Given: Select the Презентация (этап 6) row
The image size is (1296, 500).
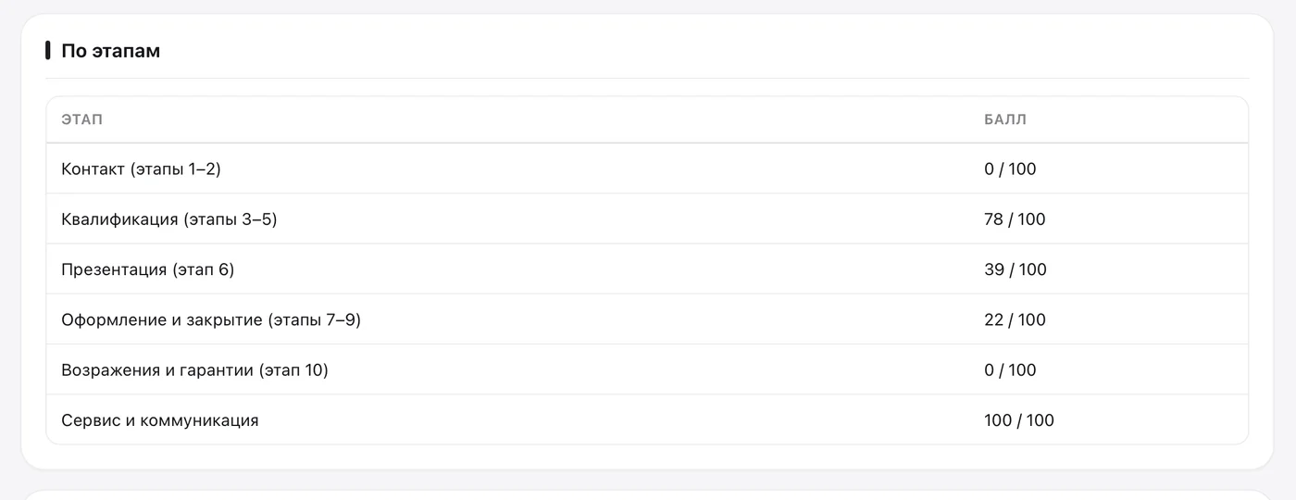Looking at the screenshot, I should (647, 269).
